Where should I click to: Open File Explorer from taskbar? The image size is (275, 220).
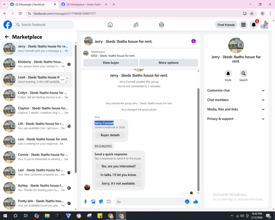47,216
